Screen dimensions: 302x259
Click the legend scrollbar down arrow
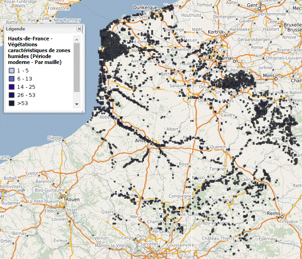[x=77, y=104]
